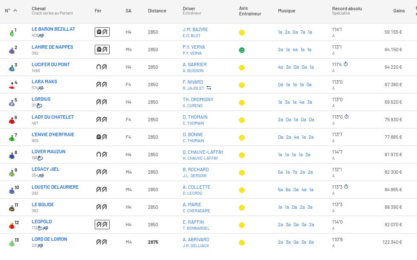The image size is (417, 260).
Task: Click the trainer swap arrows next to R. Jajolet
Action: pyautogui.click(x=209, y=88)
